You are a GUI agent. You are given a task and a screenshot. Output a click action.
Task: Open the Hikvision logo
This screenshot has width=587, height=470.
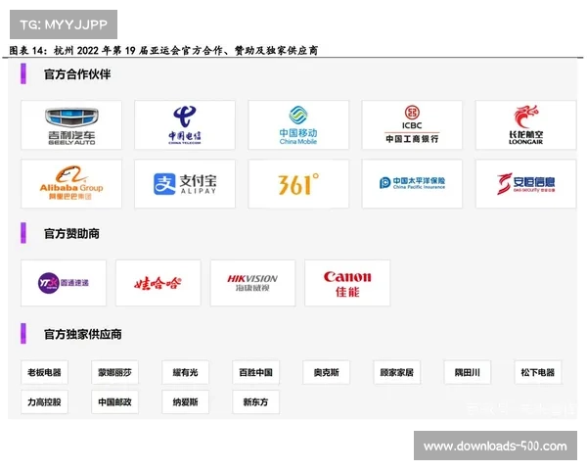(252, 283)
